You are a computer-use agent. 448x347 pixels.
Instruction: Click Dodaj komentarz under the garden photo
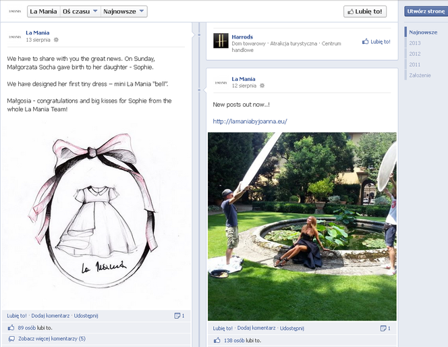(x=256, y=328)
